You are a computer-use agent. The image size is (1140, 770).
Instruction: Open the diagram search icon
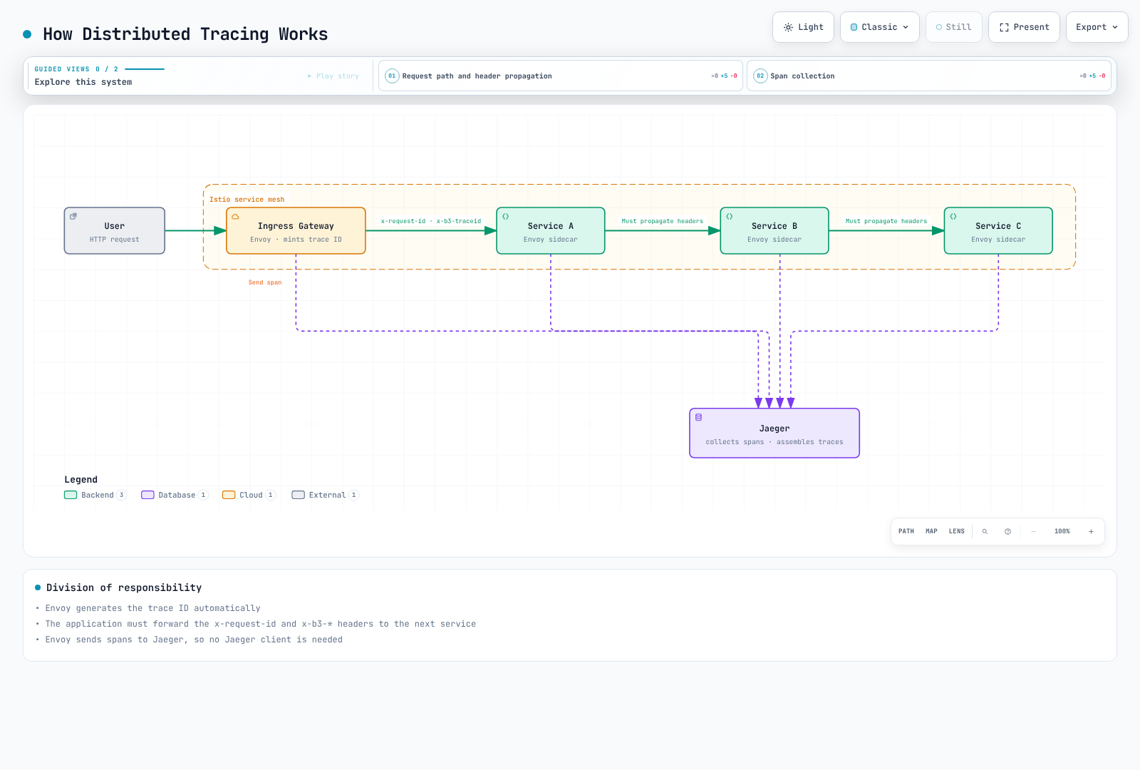985,531
